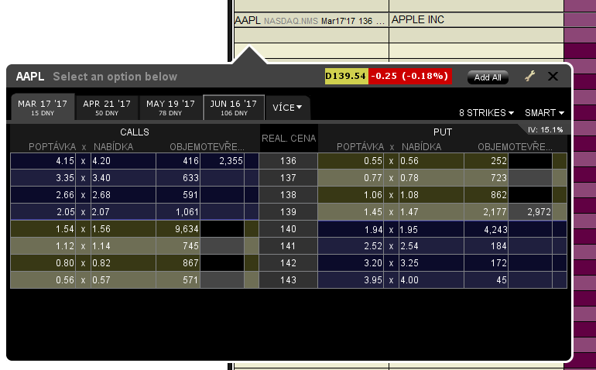The image size is (596, 370).
Task: Open the wrench settings icon
Action: point(530,77)
